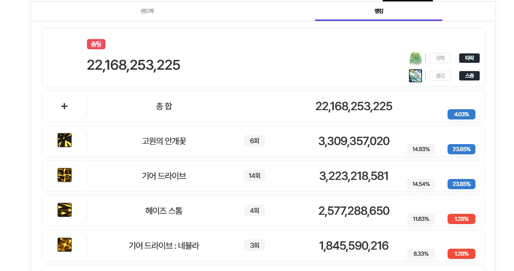This screenshot has height=271, width=514.
Task: Click the 헤이즈 스톰 skill icon
Action: pos(64,210)
